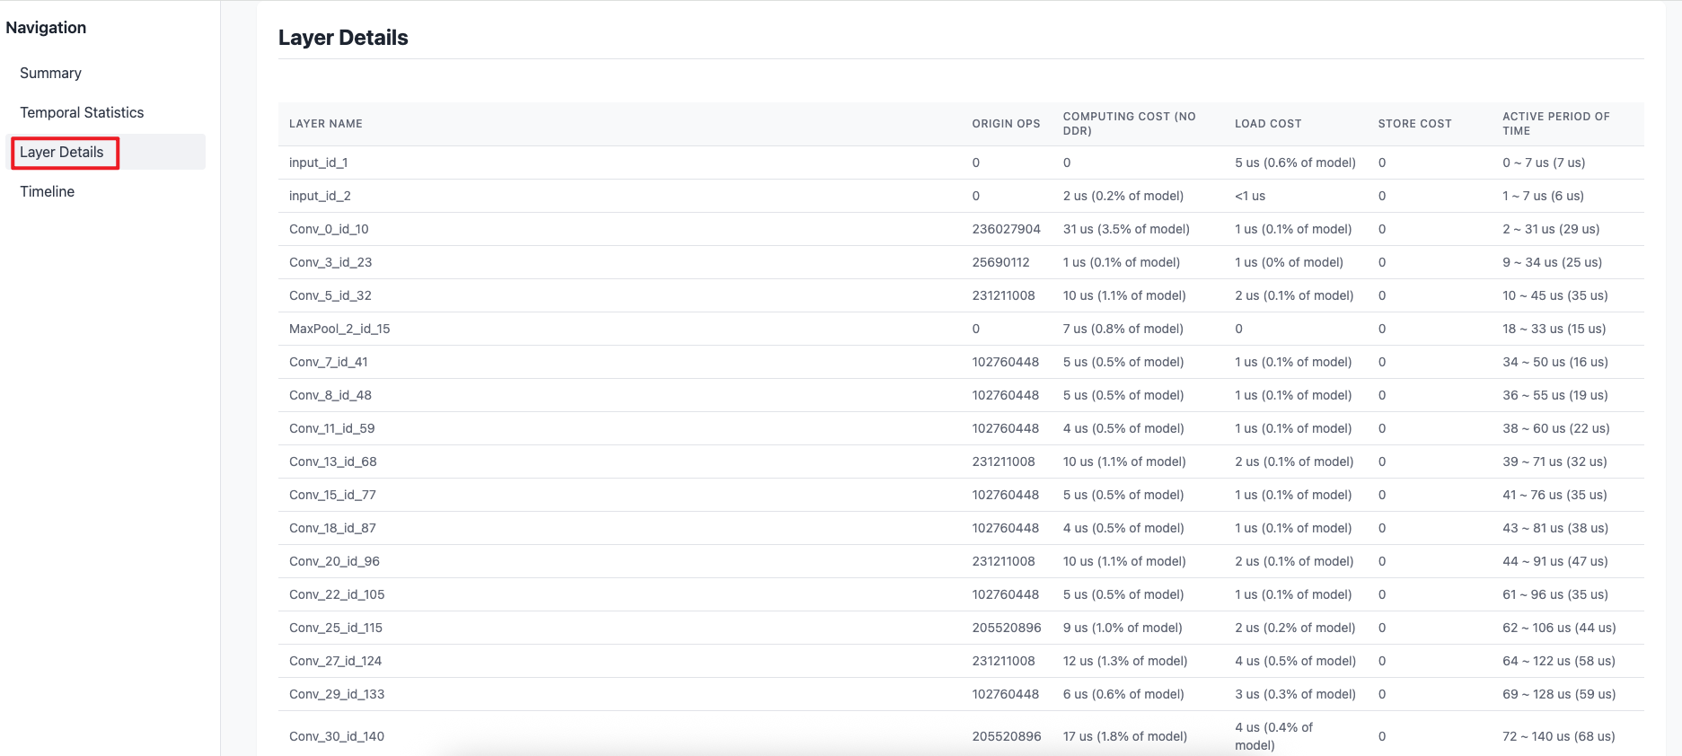Click the Store Cost column header
Image resolution: width=1682 pixels, height=756 pixels.
point(1414,124)
